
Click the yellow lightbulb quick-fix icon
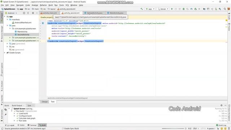point(49,39)
